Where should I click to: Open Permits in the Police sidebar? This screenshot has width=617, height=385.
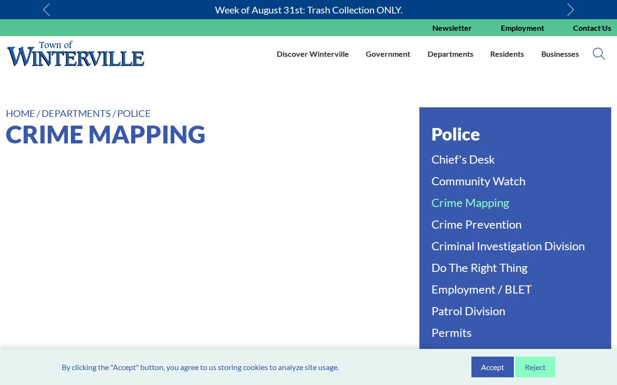[x=451, y=333]
